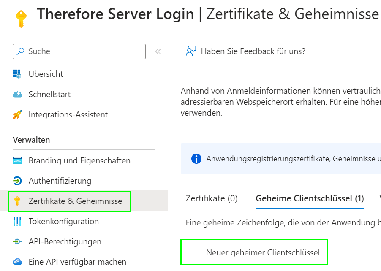Open Haben Sie Feedback für uns link
381x271 pixels.
pos(253,51)
